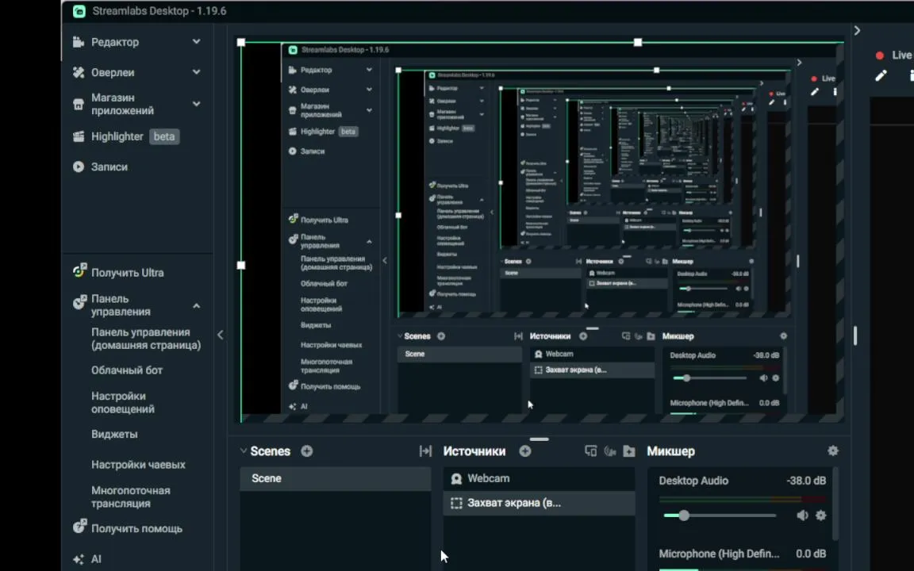Screen dimensions: 914x571
Task: Open Микшер settings gear
Action: pos(833,450)
